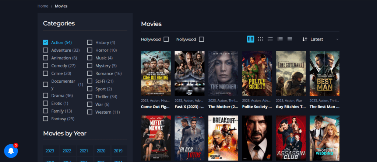377x162 pixels.
Task: Tick the Horror category checkbox
Action: click(90, 50)
